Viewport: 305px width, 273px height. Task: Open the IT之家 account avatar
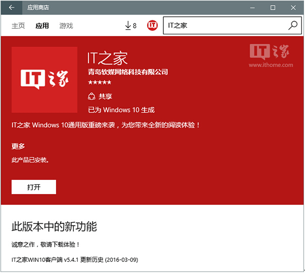[152, 25]
